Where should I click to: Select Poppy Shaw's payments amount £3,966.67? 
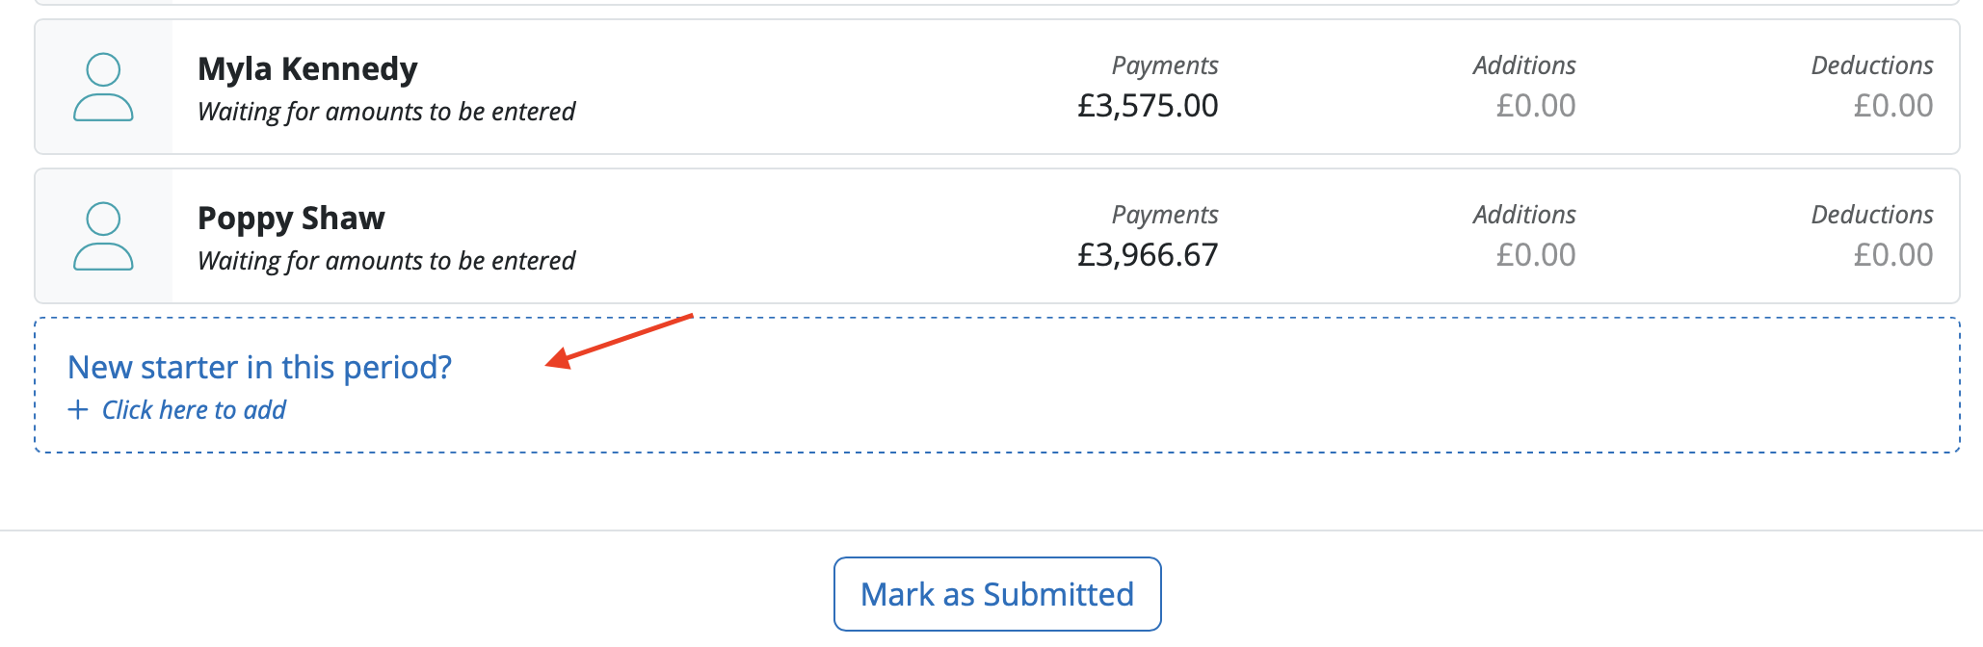1148,254
